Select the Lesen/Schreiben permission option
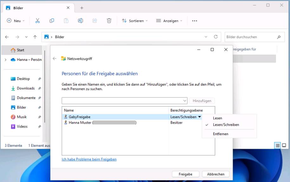 pyautogui.click(x=226, y=125)
